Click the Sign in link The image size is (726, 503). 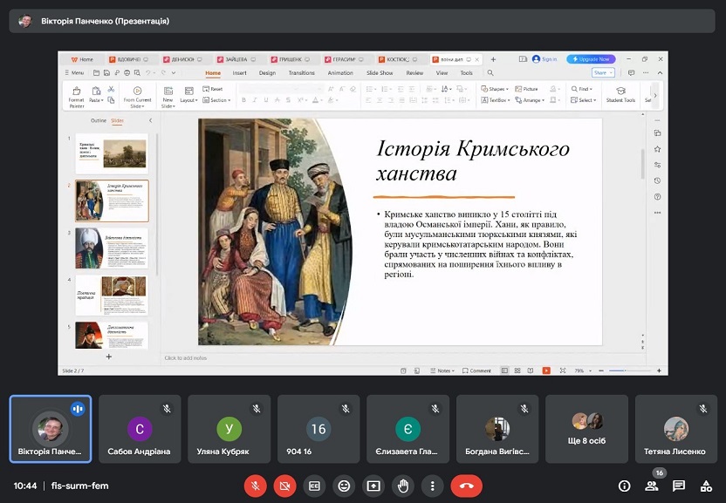(545, 59)
